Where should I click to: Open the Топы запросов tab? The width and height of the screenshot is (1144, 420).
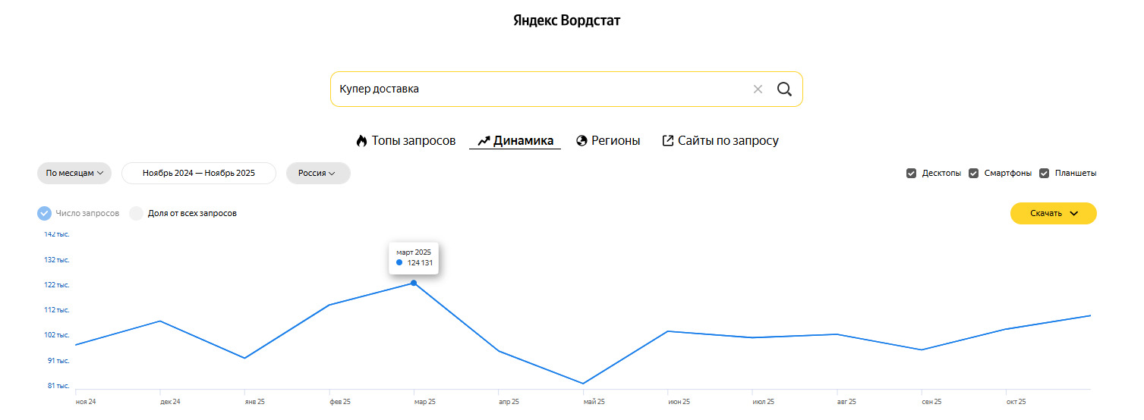(x=405, y=141)
